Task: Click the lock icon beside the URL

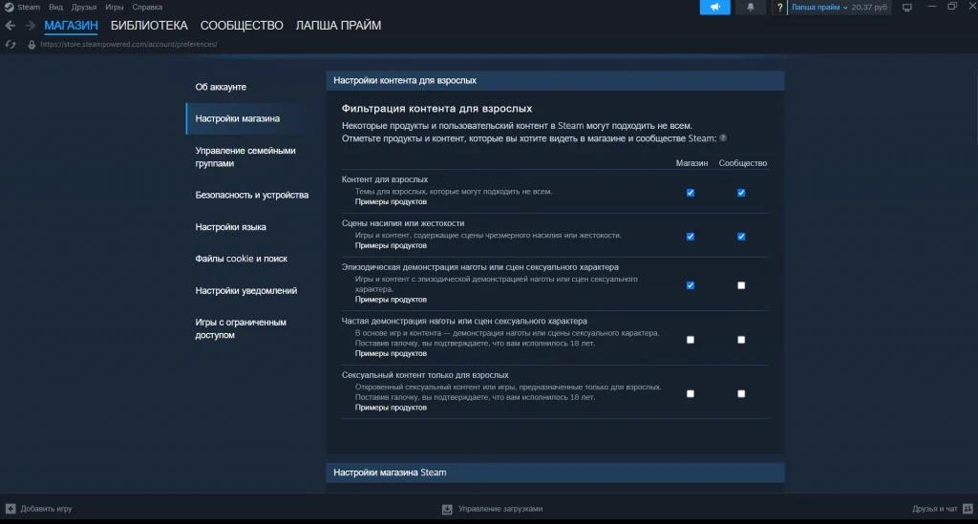Action: click(x=32, y=44)
